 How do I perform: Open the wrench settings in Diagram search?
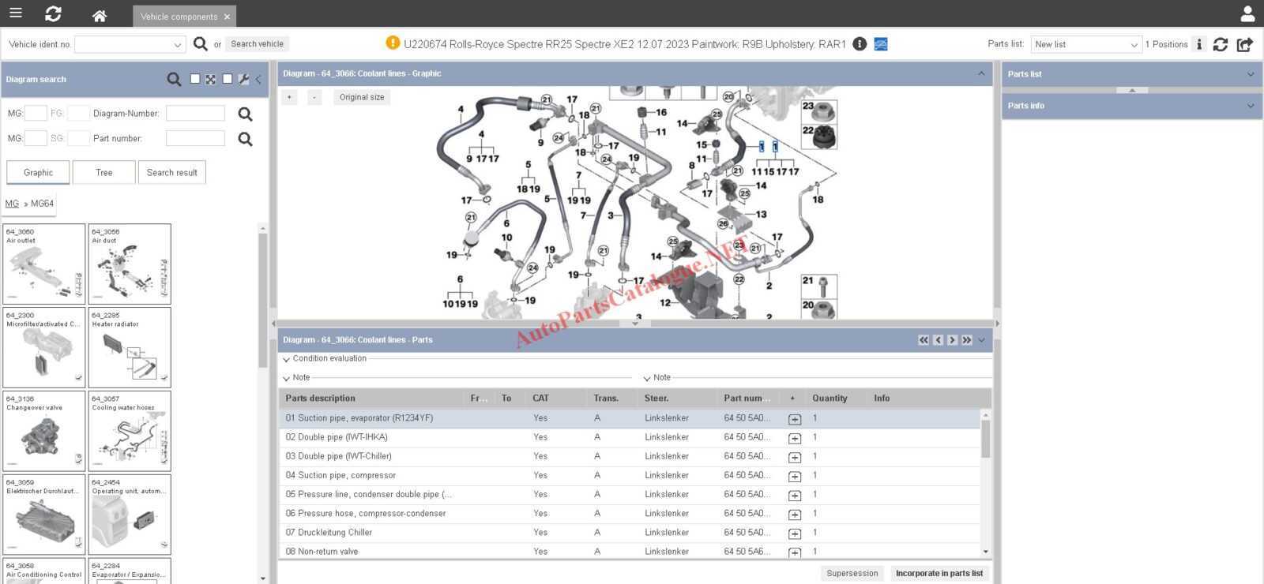pyautogui.click(x=243, y=79)
